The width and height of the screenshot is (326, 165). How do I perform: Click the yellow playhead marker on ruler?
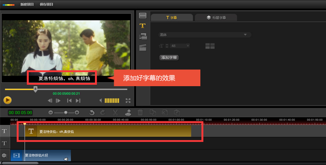[25, 124]
